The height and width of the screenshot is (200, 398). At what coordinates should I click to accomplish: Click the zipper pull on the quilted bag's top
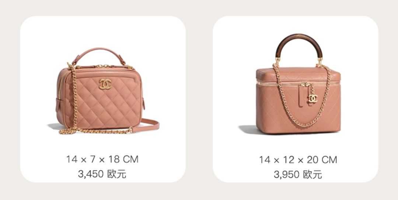tap(102, 66)
